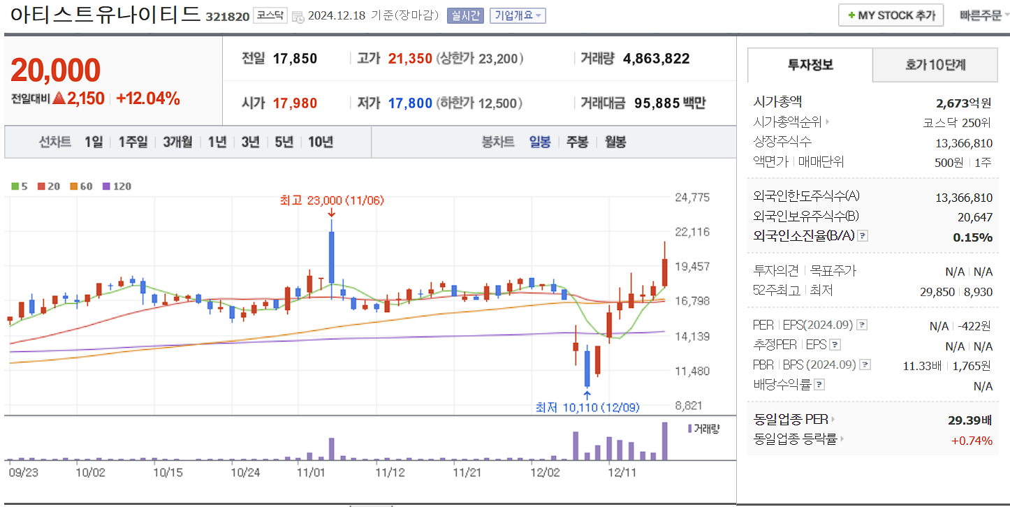This screenshot has width=1010, height=507.
Task: Switch to the 투자정보 tab
Action: click(x=810, y=65)
